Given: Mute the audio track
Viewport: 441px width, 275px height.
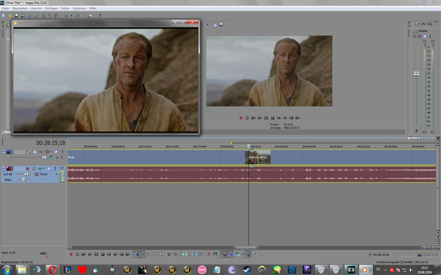Looking at the screenshot, I should pyautogui.click(x=49, y=168).
